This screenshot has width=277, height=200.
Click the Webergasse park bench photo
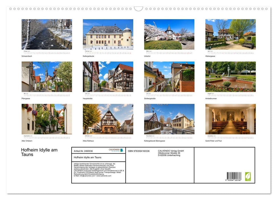pyautogui.click(x=231, y=34)
